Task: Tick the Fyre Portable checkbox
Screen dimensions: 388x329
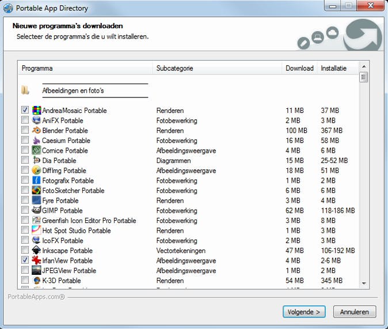Action: [25, 200]
